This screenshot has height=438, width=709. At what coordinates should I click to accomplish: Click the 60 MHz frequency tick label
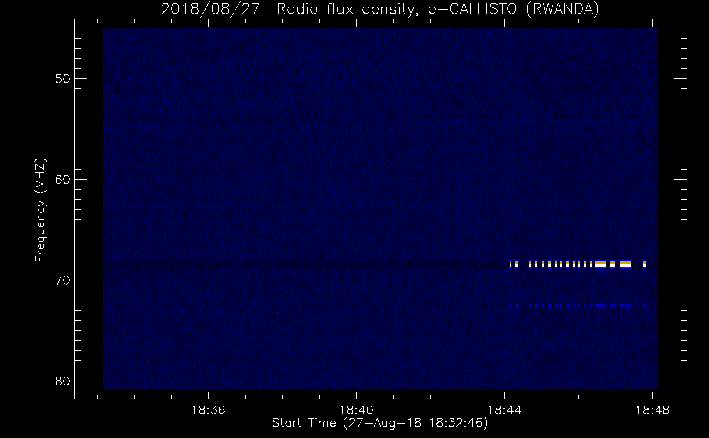62,180
